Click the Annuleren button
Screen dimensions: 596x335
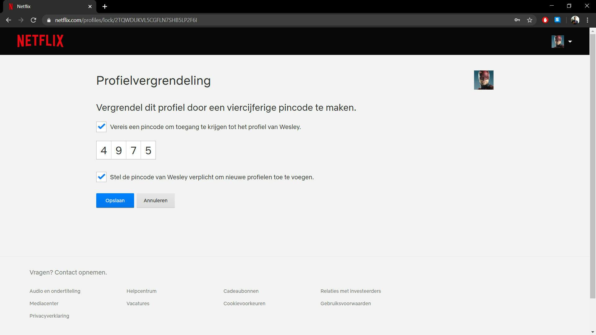click(x=156, y=201)
